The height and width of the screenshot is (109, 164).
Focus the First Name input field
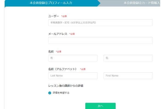tap(128, 76)
